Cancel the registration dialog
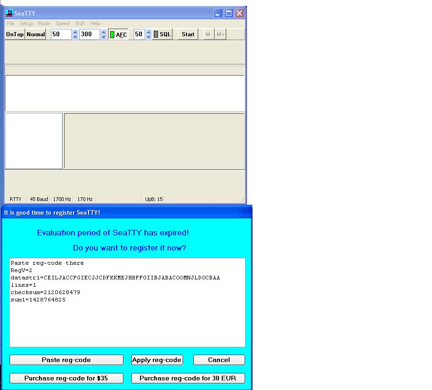The image size is (432, 390). point(219,360)
